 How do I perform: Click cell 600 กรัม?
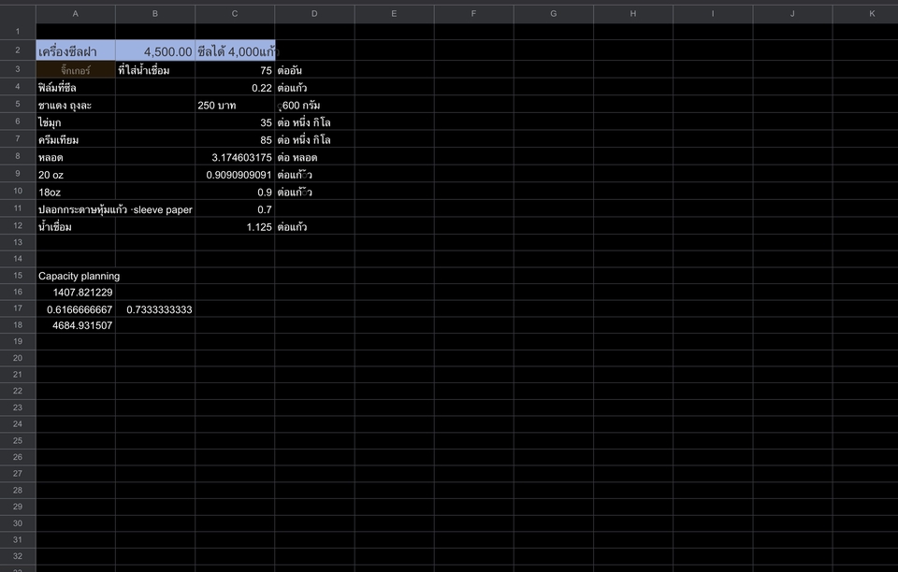(x=314, y=106)
